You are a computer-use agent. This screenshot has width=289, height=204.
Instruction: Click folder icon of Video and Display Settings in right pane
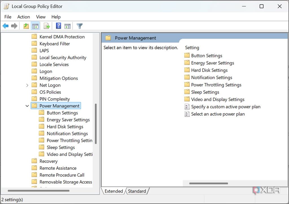187,99
